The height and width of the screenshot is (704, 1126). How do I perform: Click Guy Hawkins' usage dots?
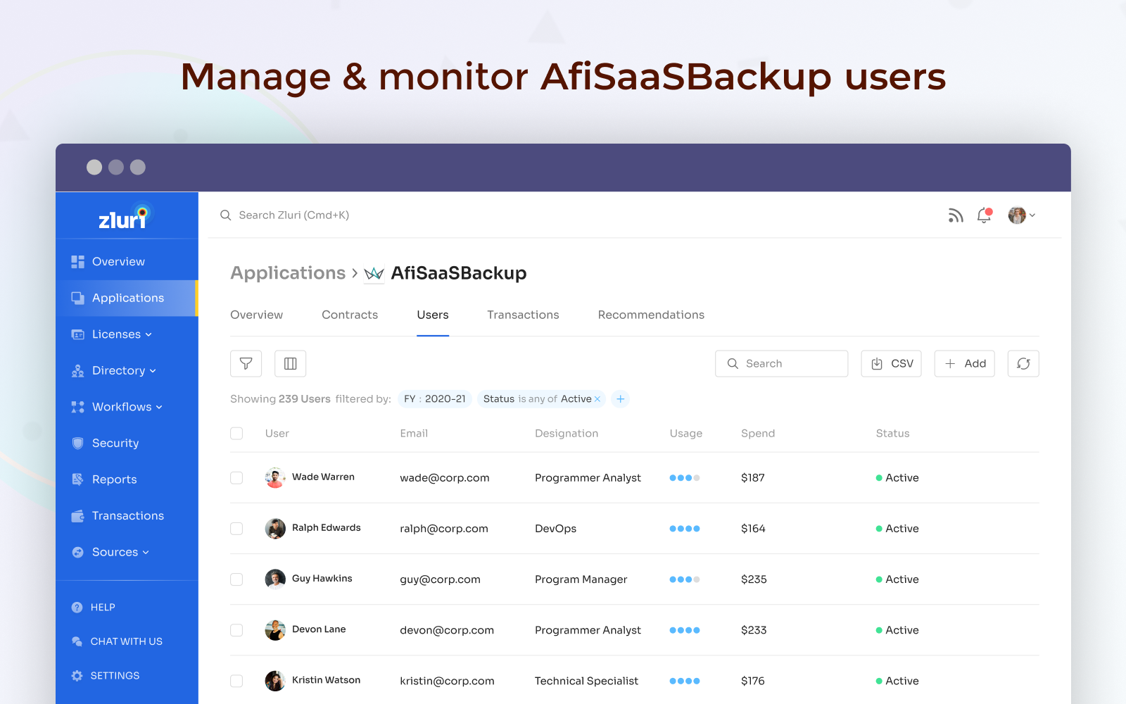[x=685, y=579]
